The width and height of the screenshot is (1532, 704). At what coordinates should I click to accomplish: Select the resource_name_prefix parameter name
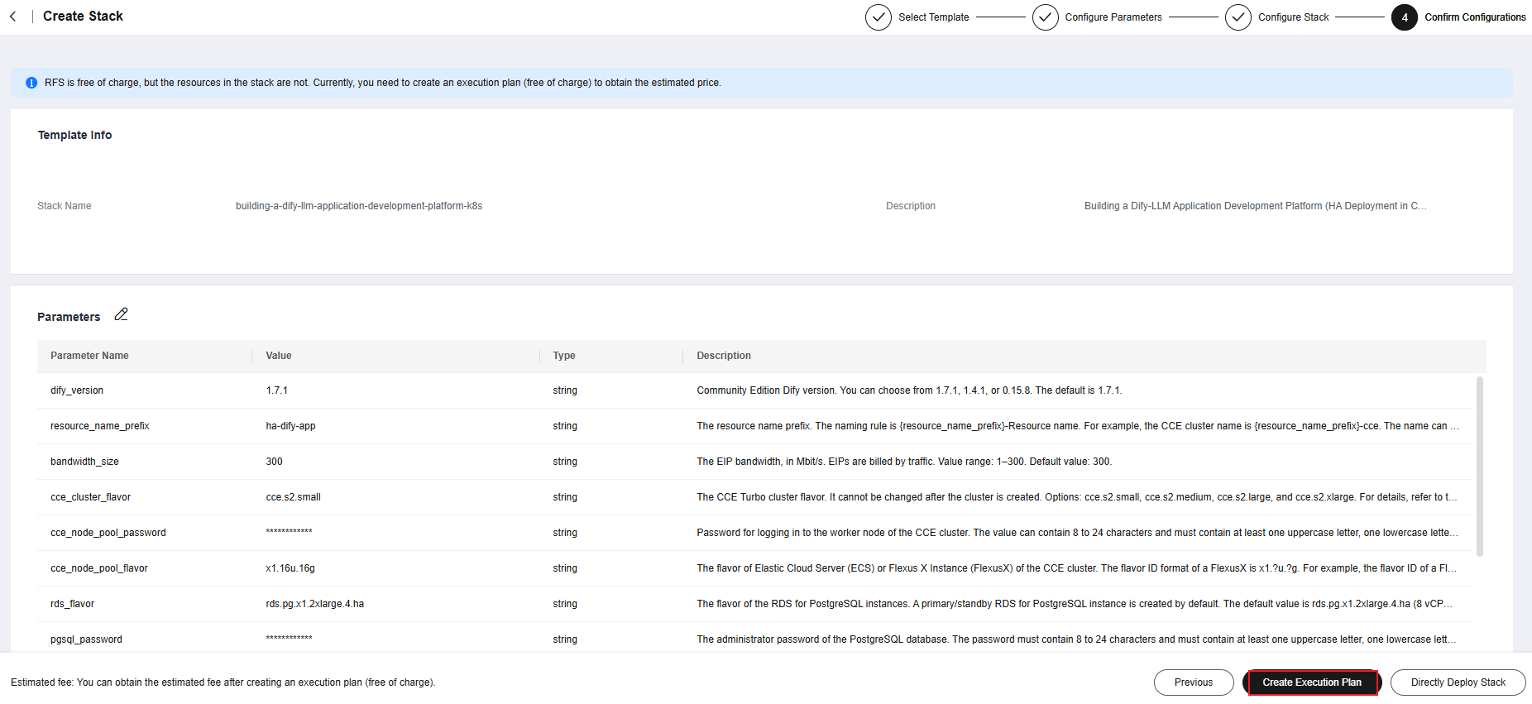click(100, 426)
